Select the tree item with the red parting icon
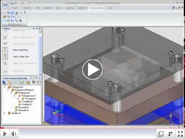 pos(28,96)
